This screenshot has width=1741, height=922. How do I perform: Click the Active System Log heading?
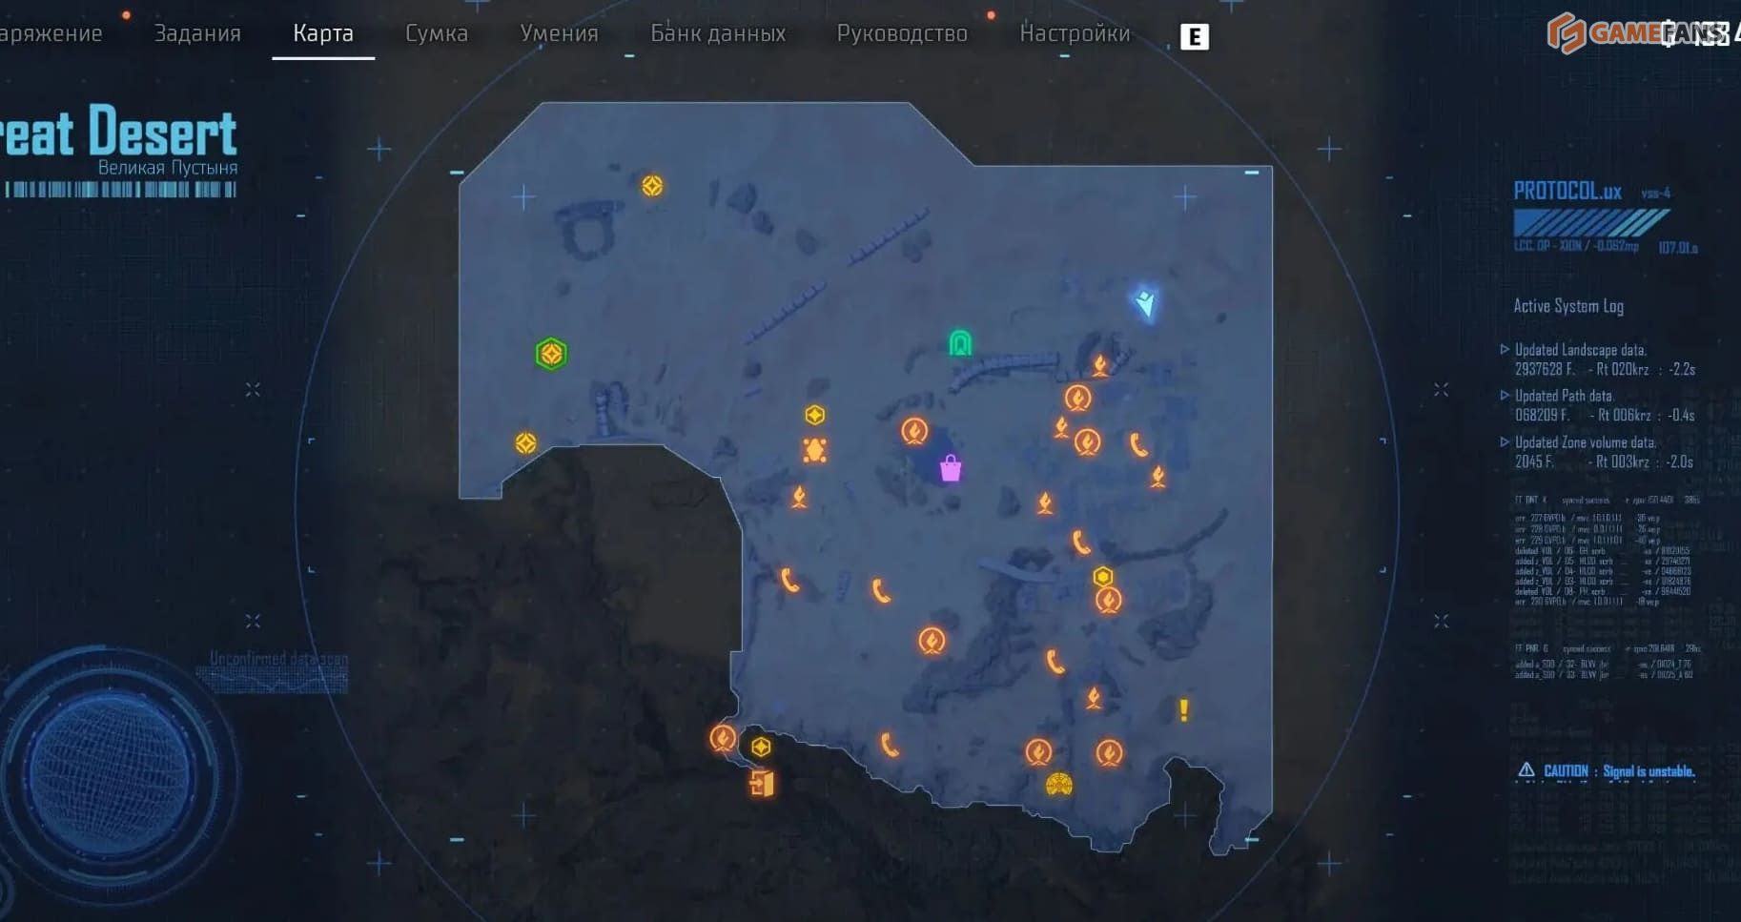1568,306
